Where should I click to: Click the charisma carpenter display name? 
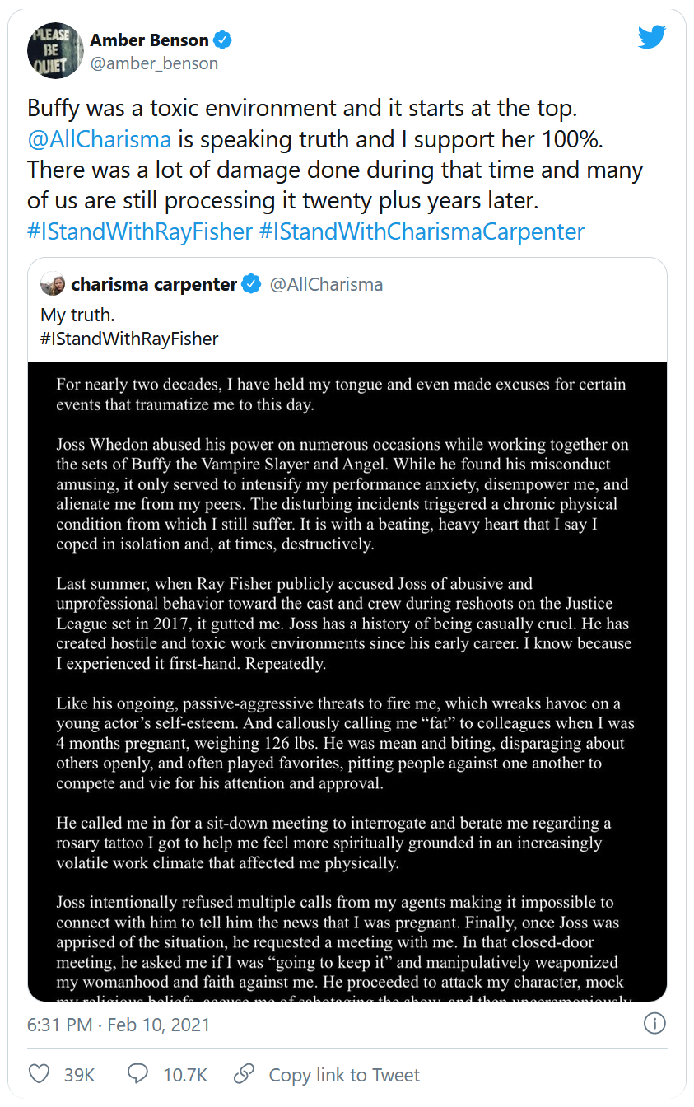point(154,285)
